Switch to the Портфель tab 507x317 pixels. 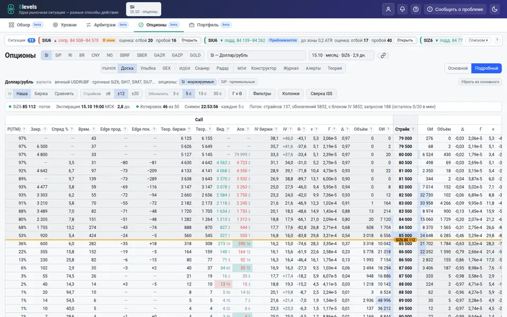(210, 25)
